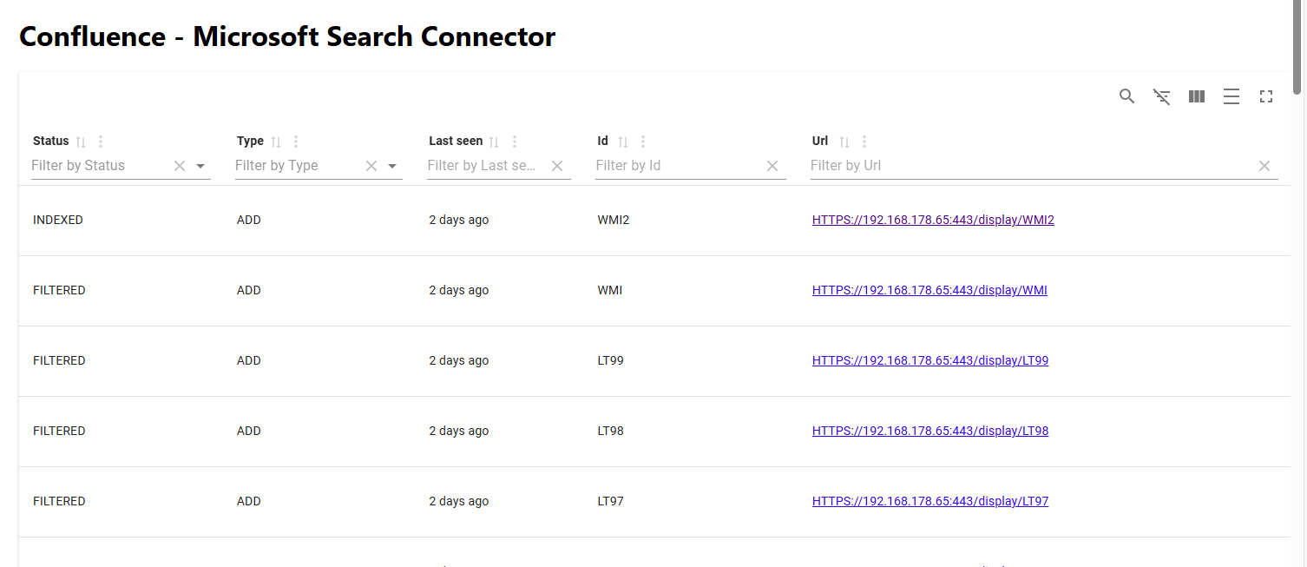Viewport: 1307px width, 567px height.
Task: Open Id column actions menu
Action: click(x=643, y=142)
